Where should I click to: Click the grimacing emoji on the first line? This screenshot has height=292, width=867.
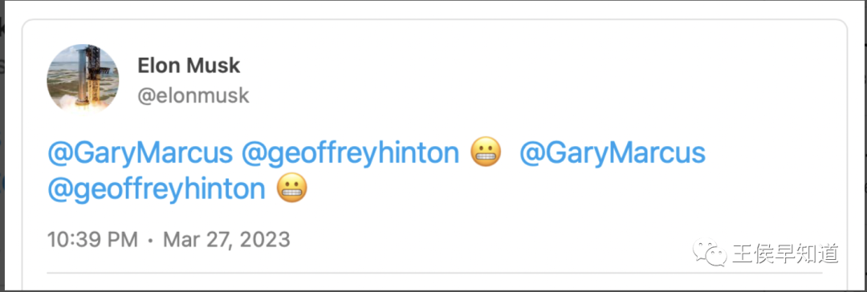click(486, 152)
